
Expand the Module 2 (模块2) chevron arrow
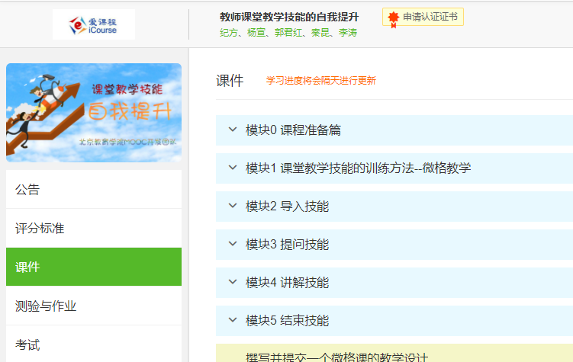(233, 206)
